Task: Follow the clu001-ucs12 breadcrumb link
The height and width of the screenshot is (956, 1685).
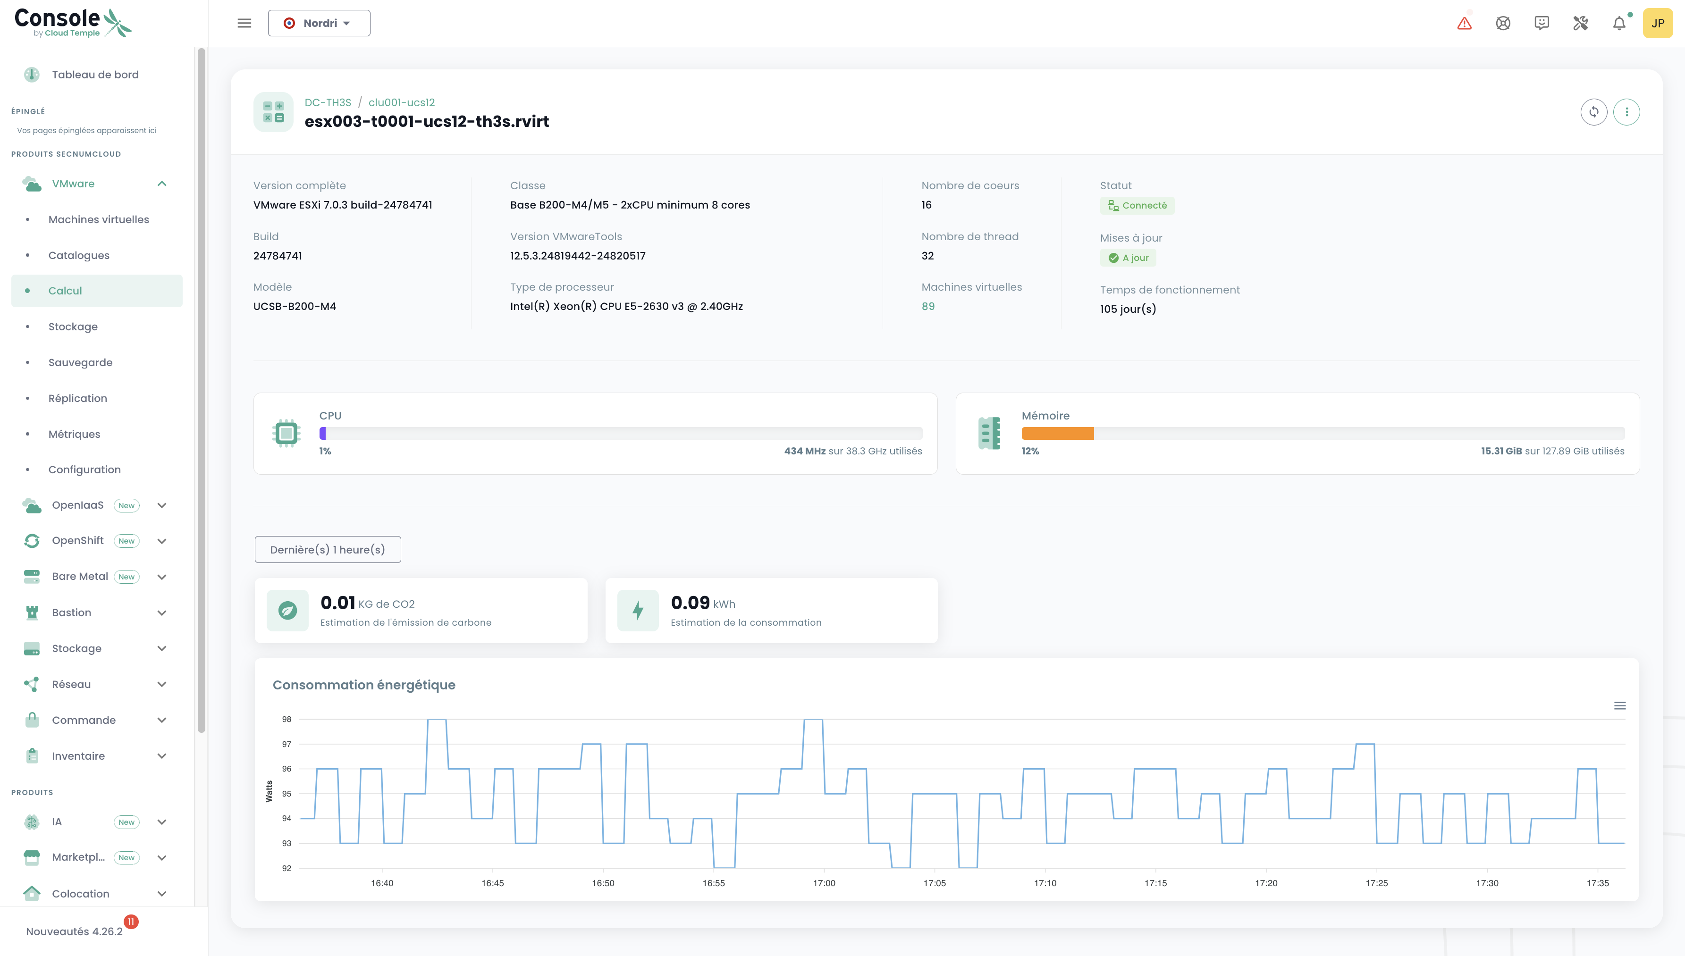Action: pos(401,102)
